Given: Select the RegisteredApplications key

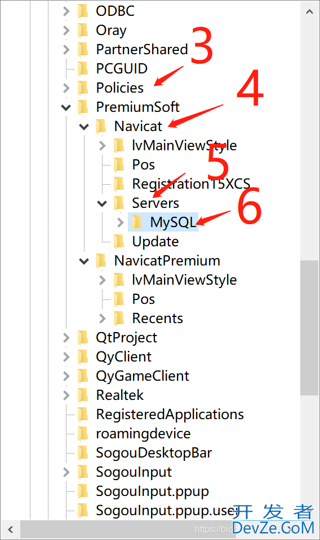Looking at the screenshot, I should (x=170, y=415).
